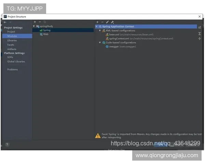Remove selected module with minus icon
Viewport: 205px width, 164px height.
[40, 22]
